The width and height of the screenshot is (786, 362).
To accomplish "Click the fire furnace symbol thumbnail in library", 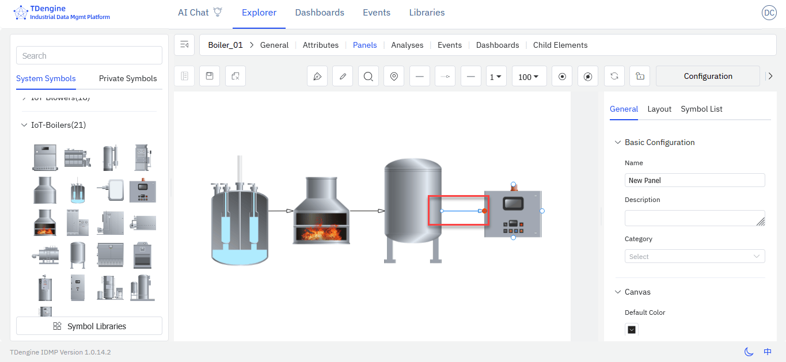I will 45,222.
